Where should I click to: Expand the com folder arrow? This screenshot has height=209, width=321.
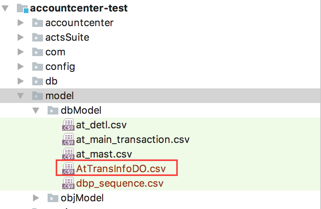(20, 52)
